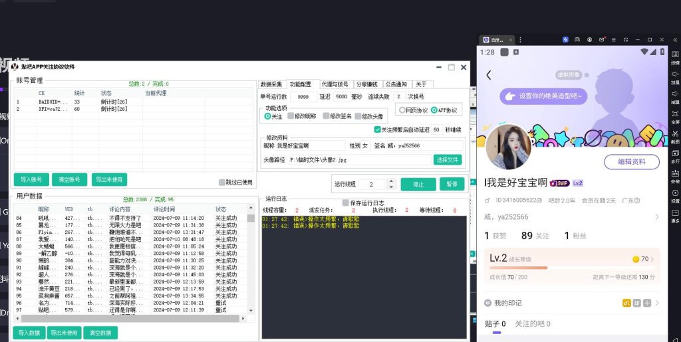Open the 代理与拨号 tab
The image size is (681, 342).
335,84
